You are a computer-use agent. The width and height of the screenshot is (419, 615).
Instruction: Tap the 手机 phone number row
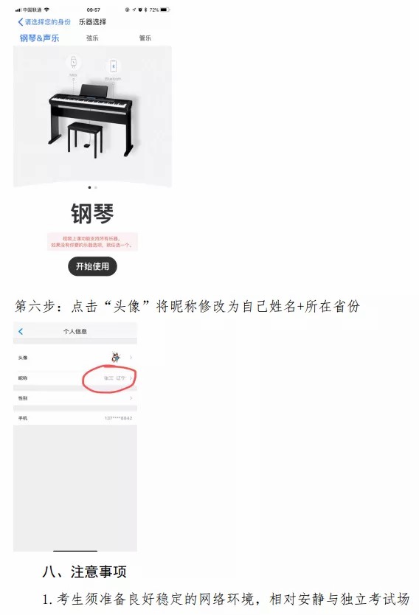pos(75,418)
